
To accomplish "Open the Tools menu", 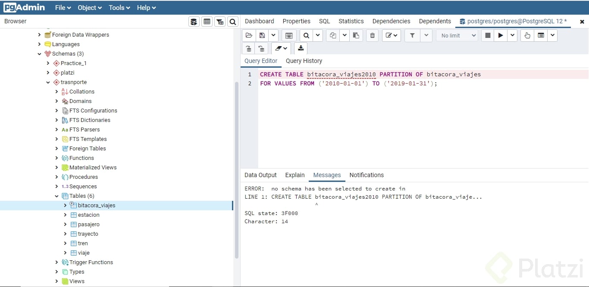I will coord(119,8).
